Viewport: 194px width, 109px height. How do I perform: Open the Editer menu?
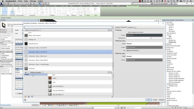tap(26, 1)
